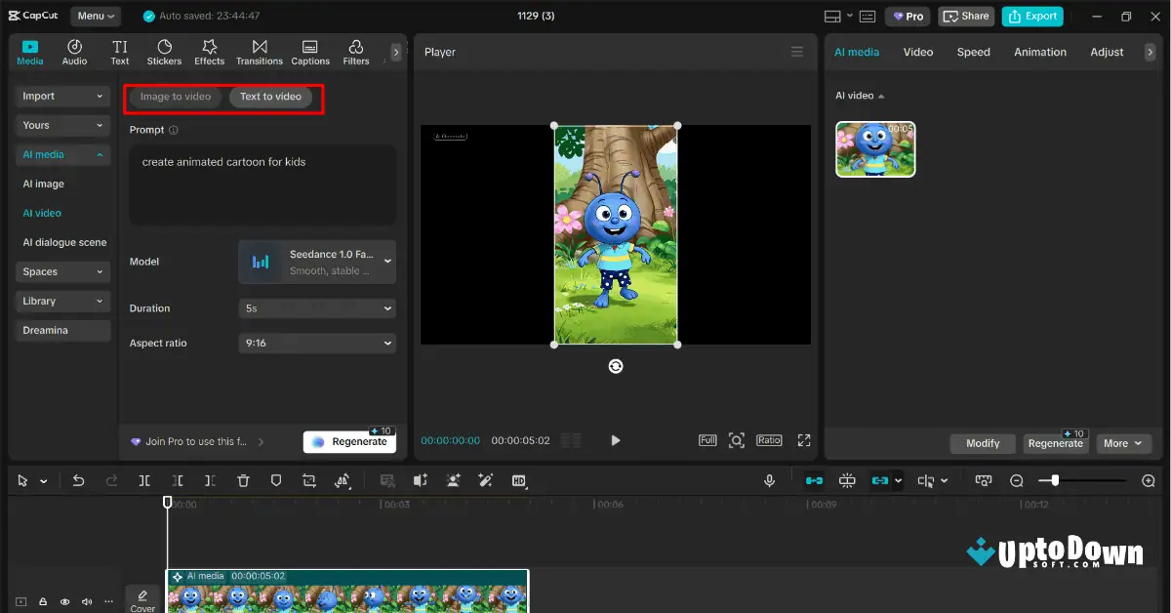
Task: Open the Duration dropdown
Action: pyautogui.click(x=316, y=307)
